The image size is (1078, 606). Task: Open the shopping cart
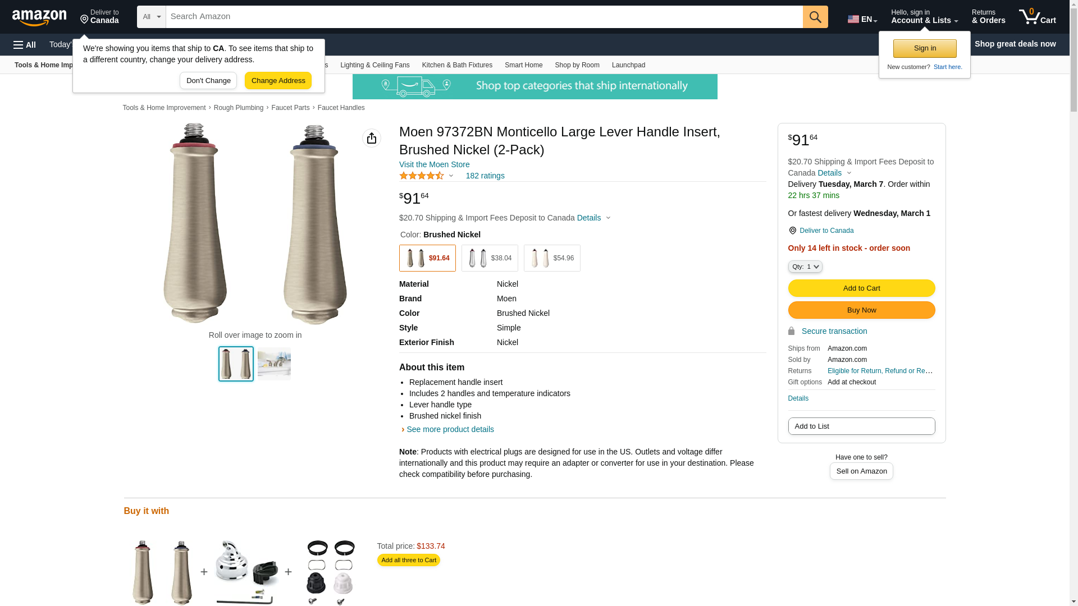coord(1037,17)
